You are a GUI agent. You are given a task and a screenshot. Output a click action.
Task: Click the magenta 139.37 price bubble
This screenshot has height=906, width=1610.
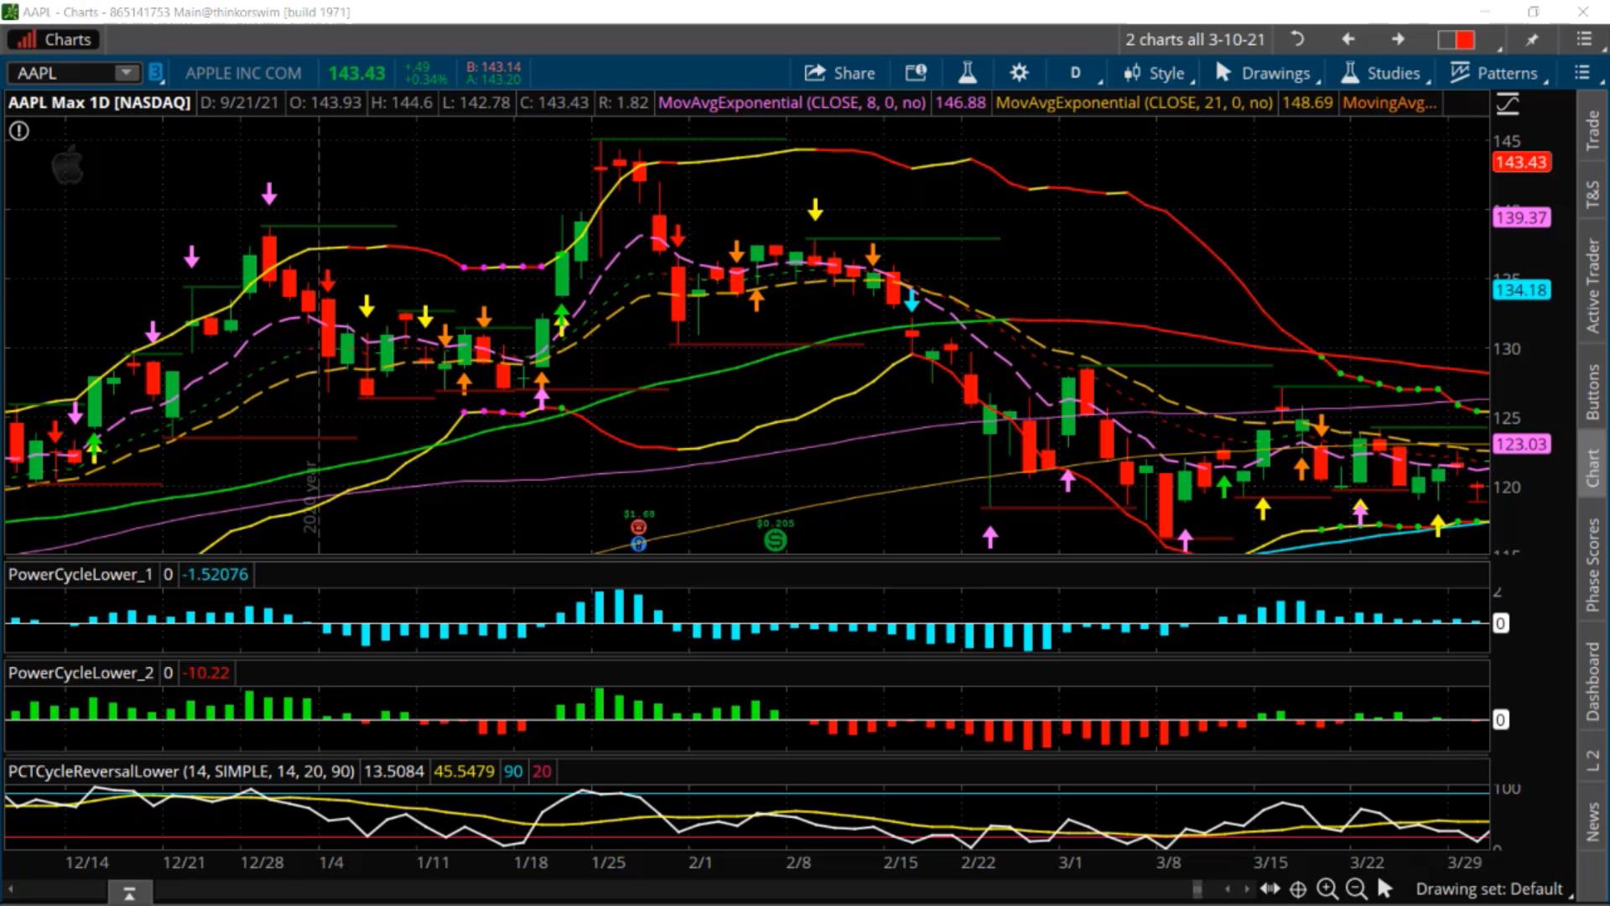coord(1521,218)
